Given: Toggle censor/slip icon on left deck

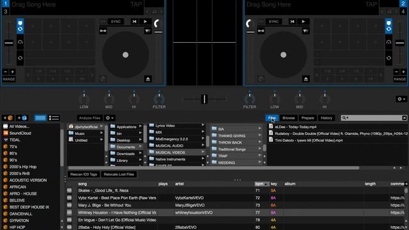Looking at the screenshot, I should (x=148, y=31).
